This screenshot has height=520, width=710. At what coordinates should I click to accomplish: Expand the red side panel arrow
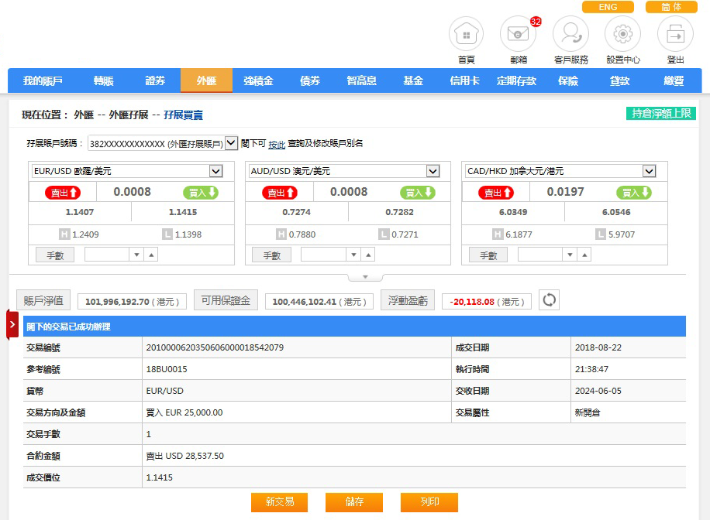pos(12,324)
